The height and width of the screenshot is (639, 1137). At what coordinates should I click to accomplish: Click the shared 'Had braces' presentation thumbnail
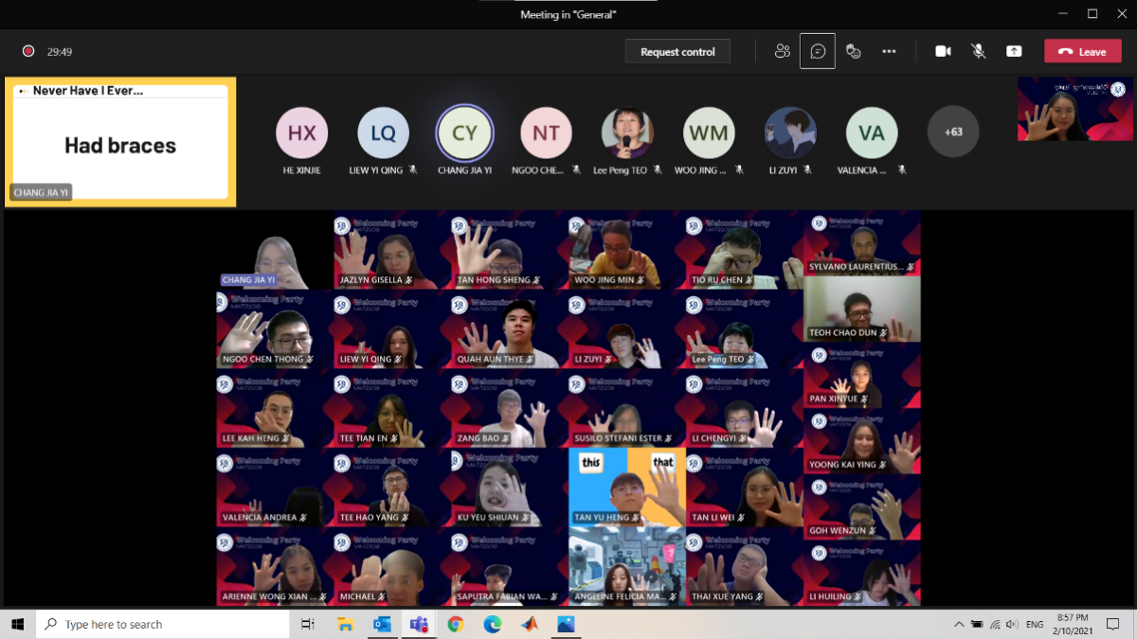[x=120, y=142]
